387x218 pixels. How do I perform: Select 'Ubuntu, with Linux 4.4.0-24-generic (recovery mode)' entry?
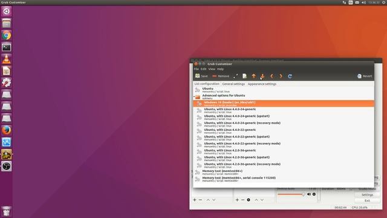(x=284, y=124)
